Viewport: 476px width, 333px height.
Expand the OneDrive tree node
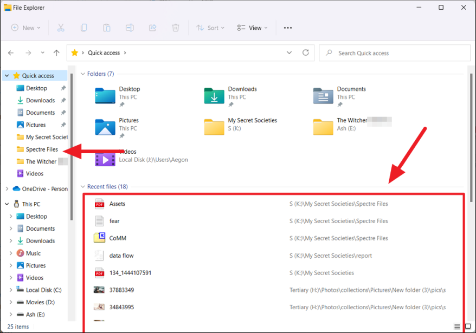coord(7,189)
